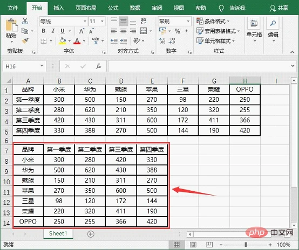The height and width of the screenshot is (250, 299).
Task: Decrease font size with smaller A
Action: [x=91, y=31]
